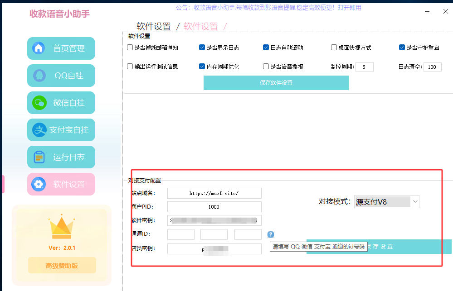Click the gear settings icon
This screenshot has height=291, width=453.
(x=39, y=184)
